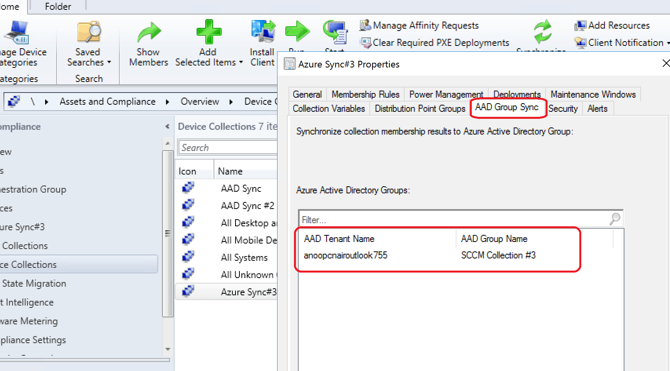Open the Add Selected Items dropdown arrow
Viewport: 670px width, 371px height.
(x=241, y=62)
